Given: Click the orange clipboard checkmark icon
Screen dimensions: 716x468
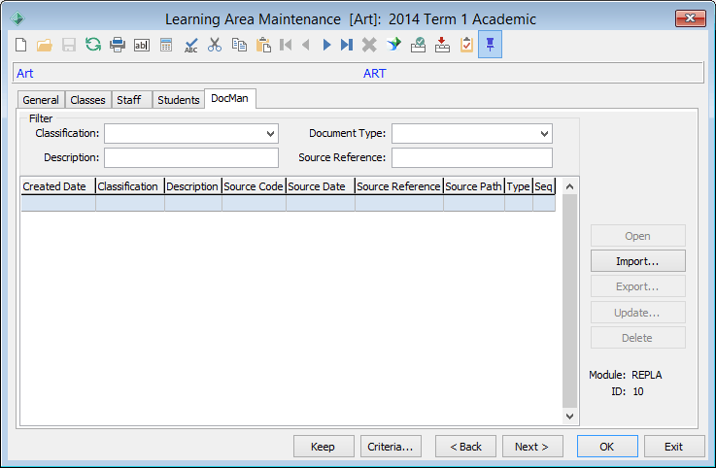Looking at the screenshot, I should (466, 45).
